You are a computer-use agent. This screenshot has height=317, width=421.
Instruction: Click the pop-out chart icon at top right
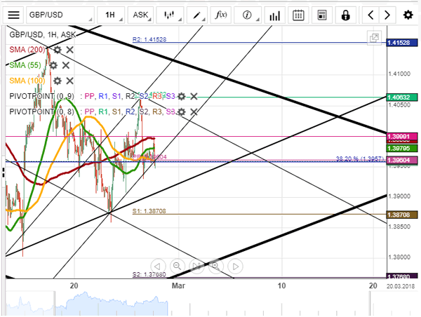(375, 37)
